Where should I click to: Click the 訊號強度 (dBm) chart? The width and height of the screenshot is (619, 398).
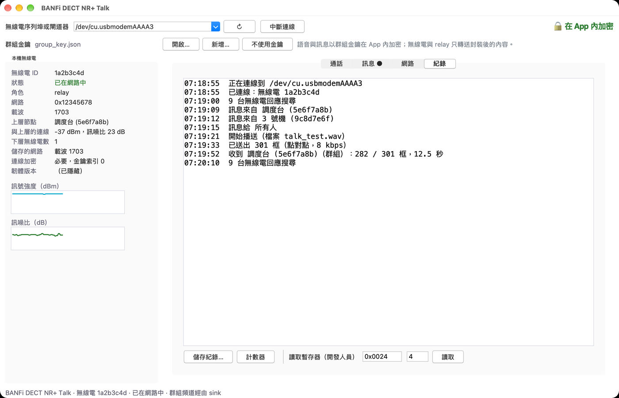click(x=68, y=202)
